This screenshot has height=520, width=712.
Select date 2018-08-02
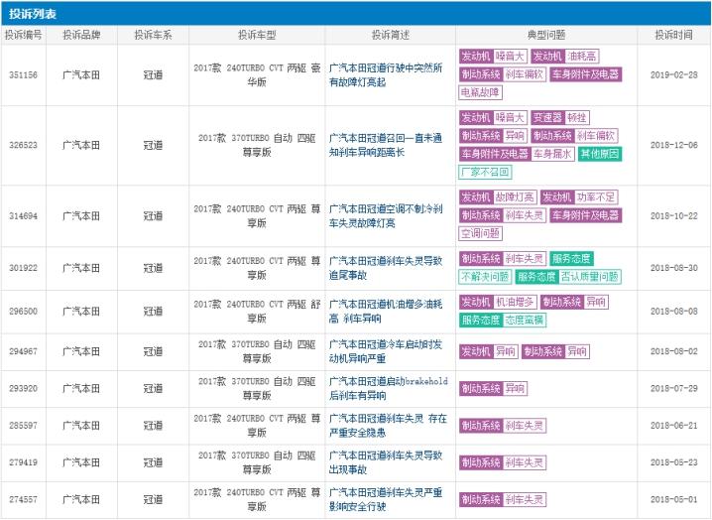pyautogui.click(x=674, y=351)
